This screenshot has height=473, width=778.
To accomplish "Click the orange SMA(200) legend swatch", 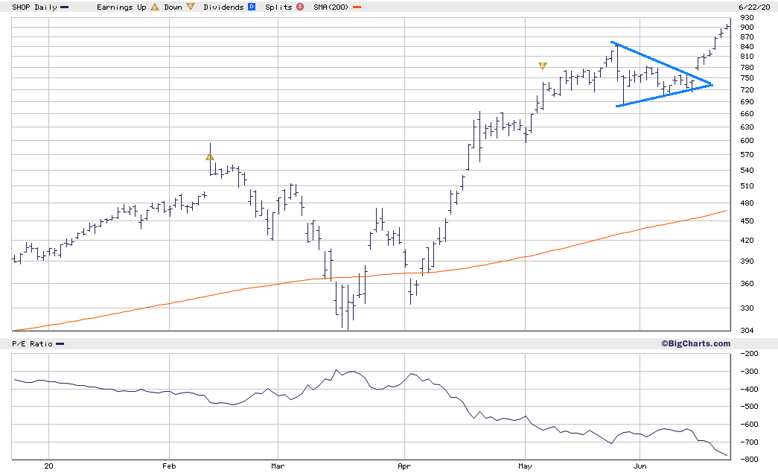I will tap(357, 7).
